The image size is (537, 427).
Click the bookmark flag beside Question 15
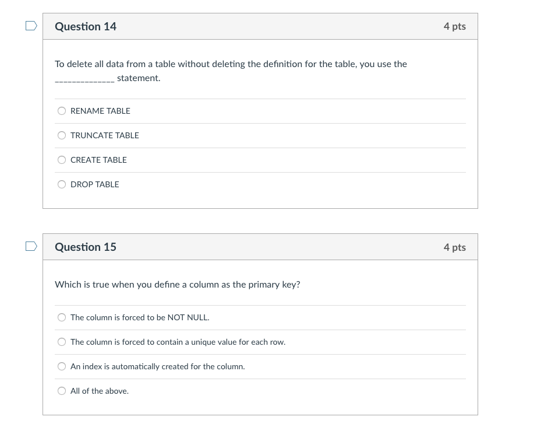click(x=31, y=246)
